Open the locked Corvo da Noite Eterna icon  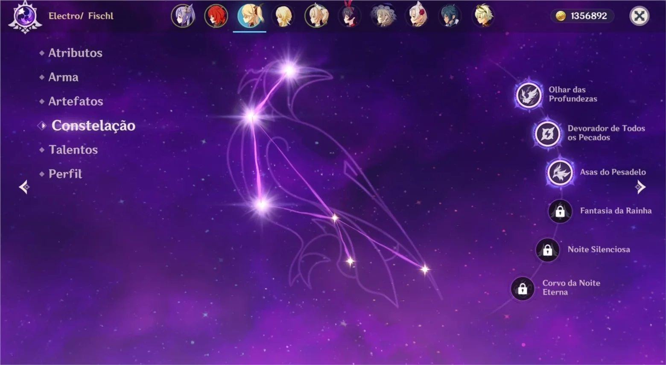click(522, 289)
